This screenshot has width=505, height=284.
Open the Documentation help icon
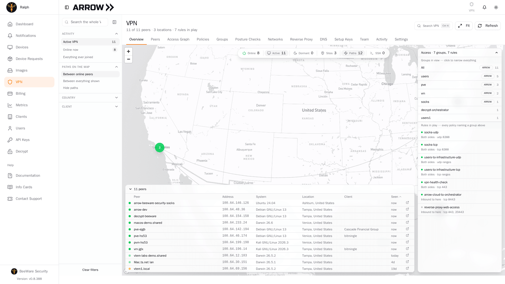pos(10,176)
